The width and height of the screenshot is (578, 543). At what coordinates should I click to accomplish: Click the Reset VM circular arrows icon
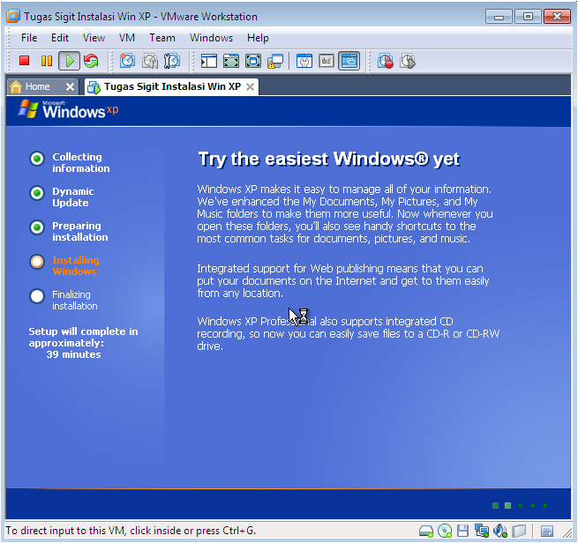[91, 61]
